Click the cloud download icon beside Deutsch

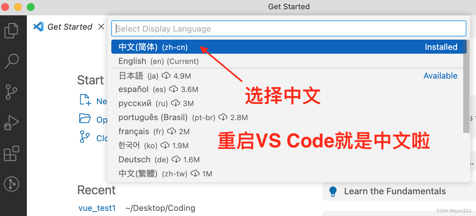[176, 160]
